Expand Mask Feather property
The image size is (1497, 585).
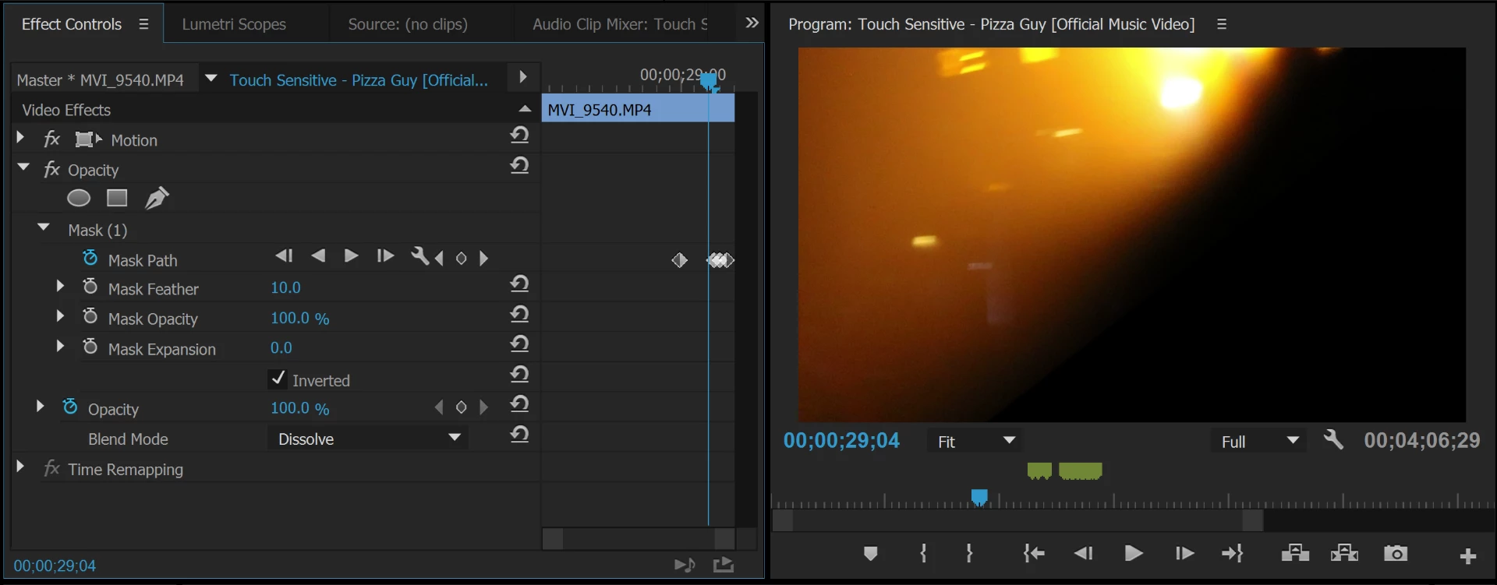coord(60,286)
